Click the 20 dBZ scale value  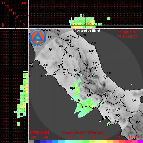[82, 137]
